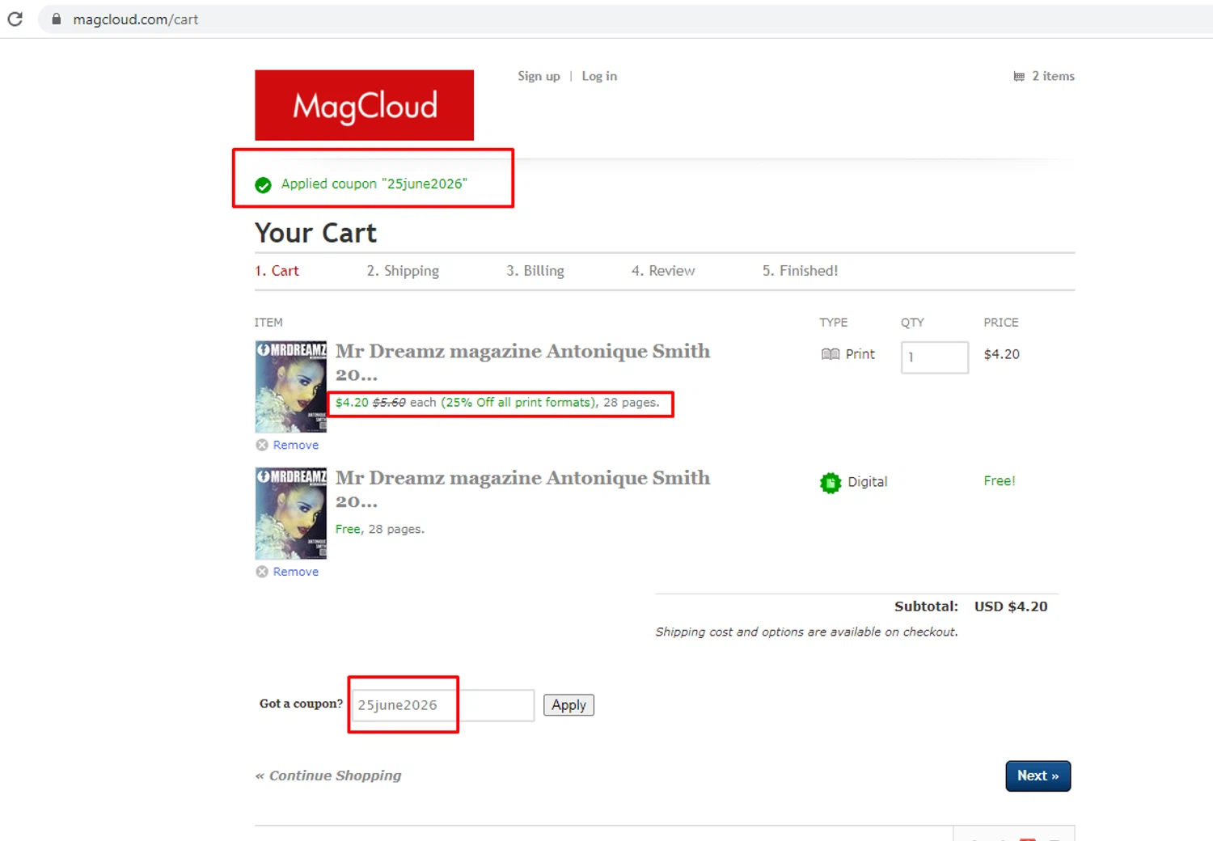Click the Shipping cost and options note

(807, 632)
